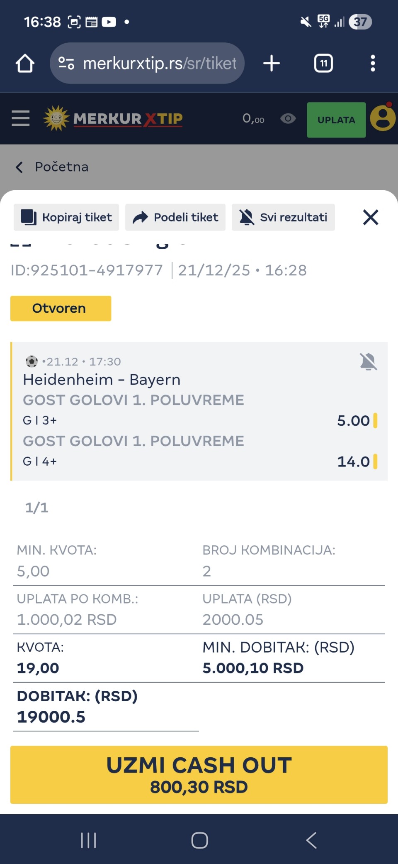Tap the address bar URL merkurxtip.rs

point(160,64)
